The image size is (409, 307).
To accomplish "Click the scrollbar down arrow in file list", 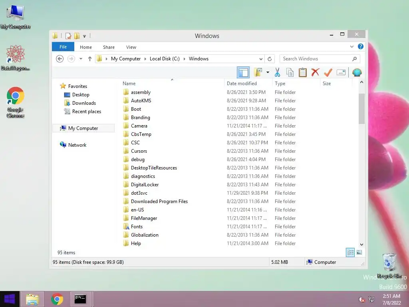I will 361,244.
